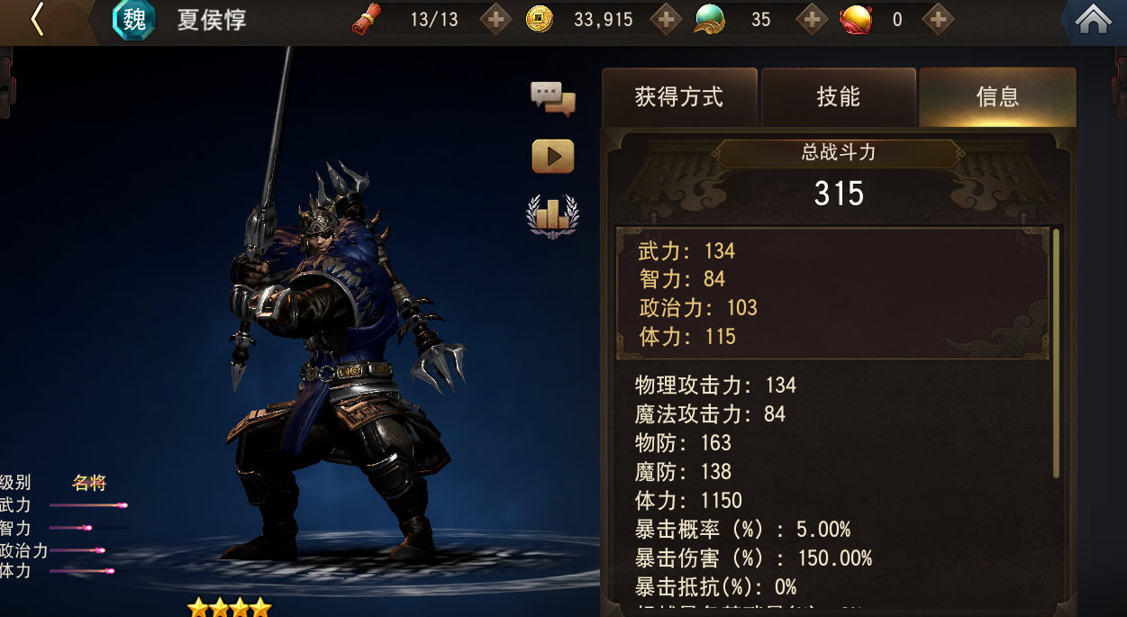Image resolution: width=1127 pixels, height=617 pixels.
Task: Switch to the 技能 tab
Action: coord(839,97)
